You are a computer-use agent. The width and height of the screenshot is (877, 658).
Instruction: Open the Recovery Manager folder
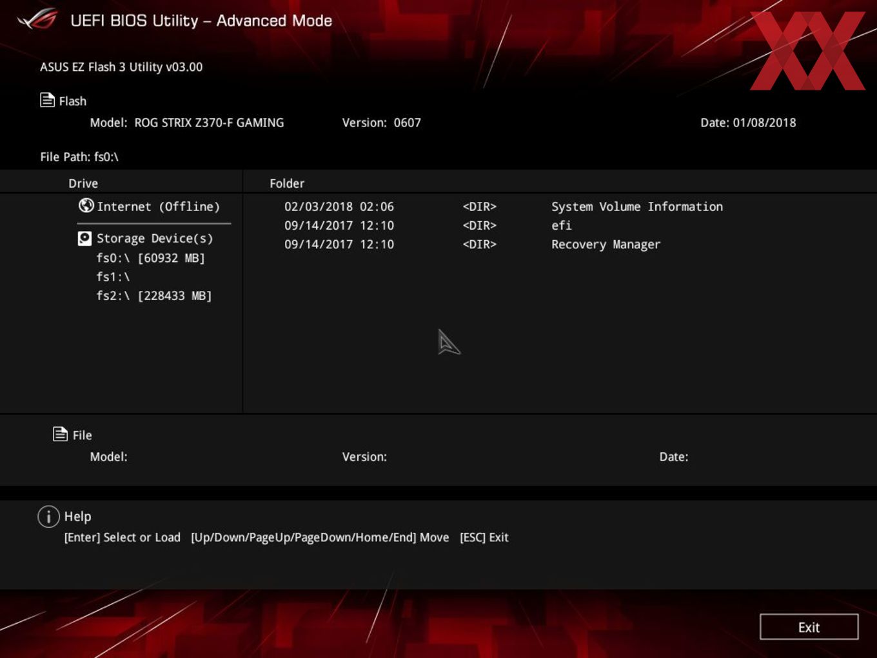point(606,244)
